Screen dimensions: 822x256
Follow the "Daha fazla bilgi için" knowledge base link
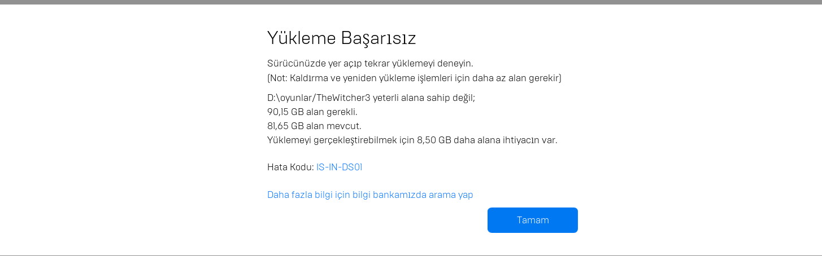pos(308,195)
